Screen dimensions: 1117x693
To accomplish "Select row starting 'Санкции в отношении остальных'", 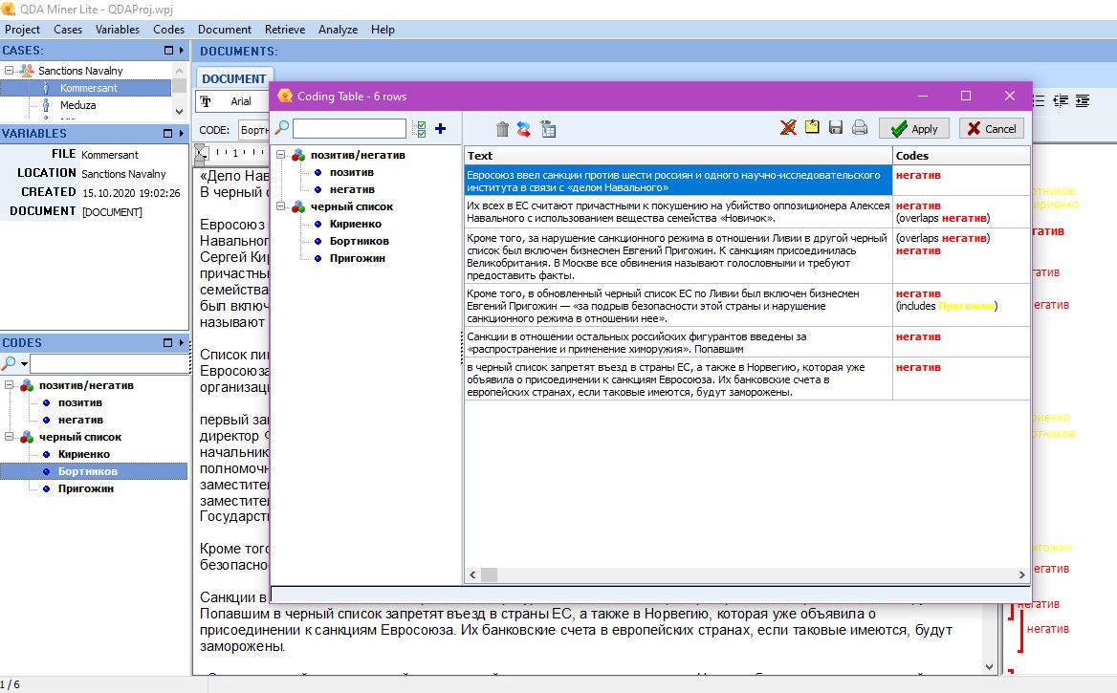I will 678,342.
